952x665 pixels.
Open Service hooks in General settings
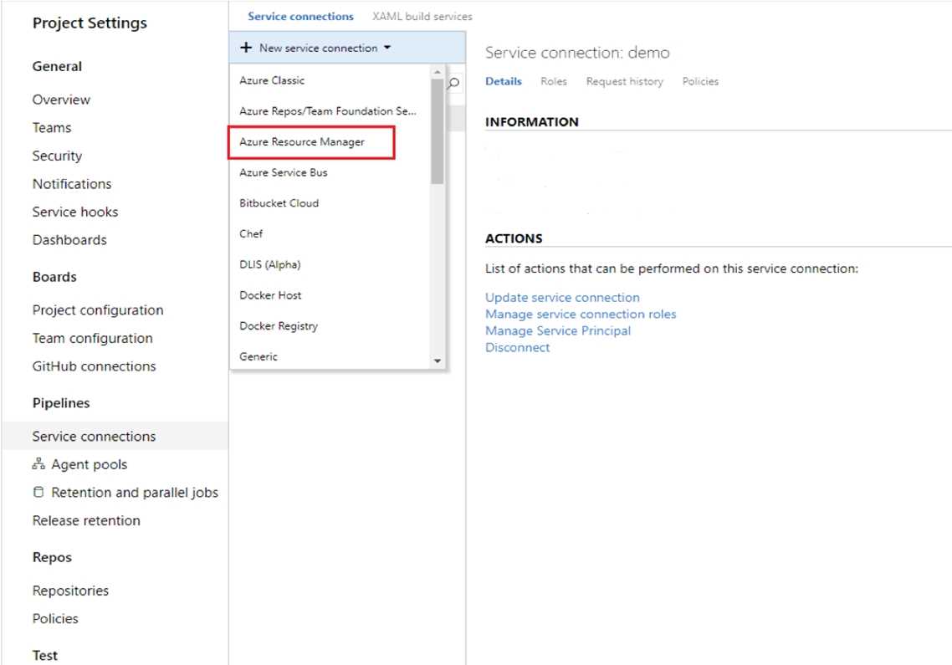pos(75,212)
